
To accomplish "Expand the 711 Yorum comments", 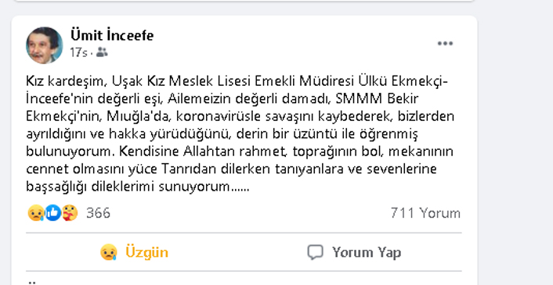I will (x=425, y=213).
